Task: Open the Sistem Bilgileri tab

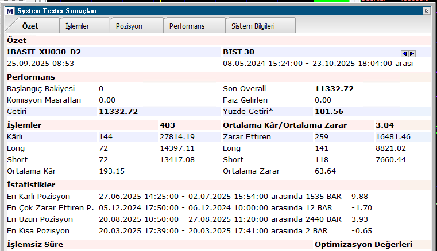Action: tap(253, 26)
